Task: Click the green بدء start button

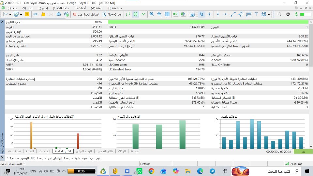Action: pyautogui.click(x=303, y=152)
